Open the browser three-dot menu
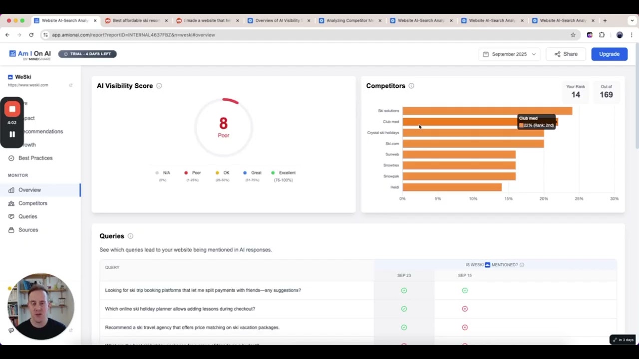 (633, 35)
